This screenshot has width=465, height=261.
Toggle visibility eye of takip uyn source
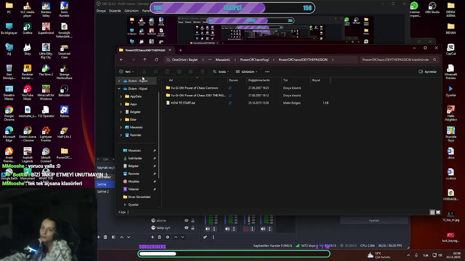pos(186,228)
